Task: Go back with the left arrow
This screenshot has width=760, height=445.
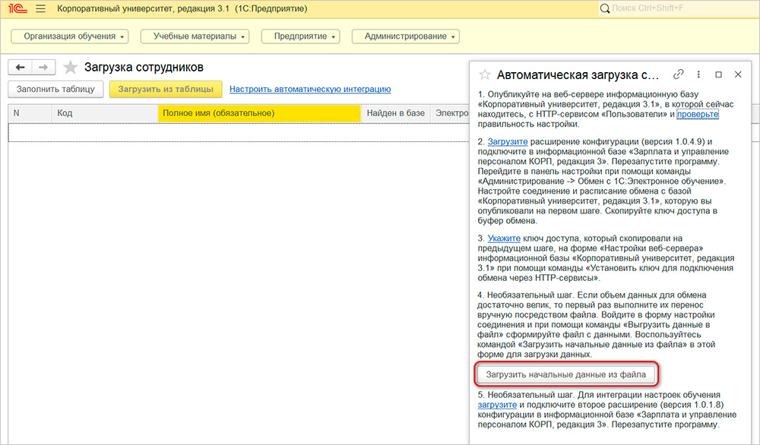Action: pos(20,68)
